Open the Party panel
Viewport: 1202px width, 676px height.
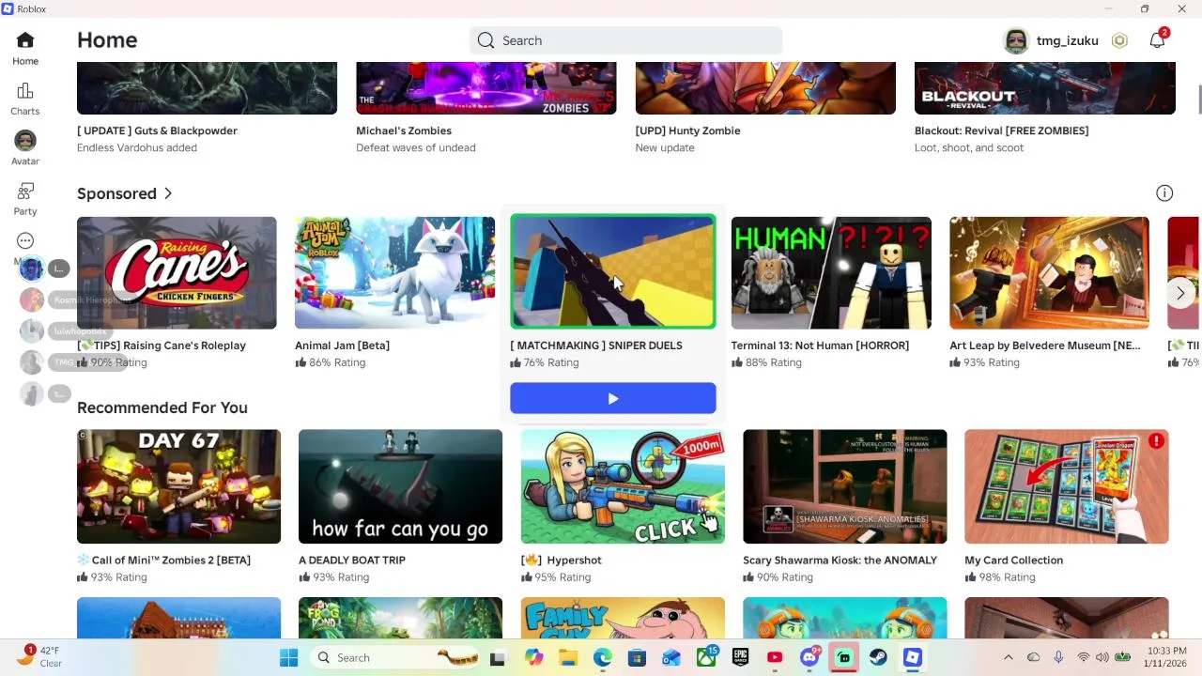pos(25,199)
